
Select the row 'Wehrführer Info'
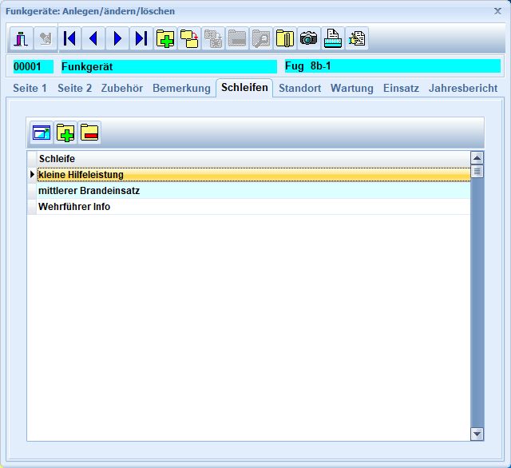click(254, 207)
